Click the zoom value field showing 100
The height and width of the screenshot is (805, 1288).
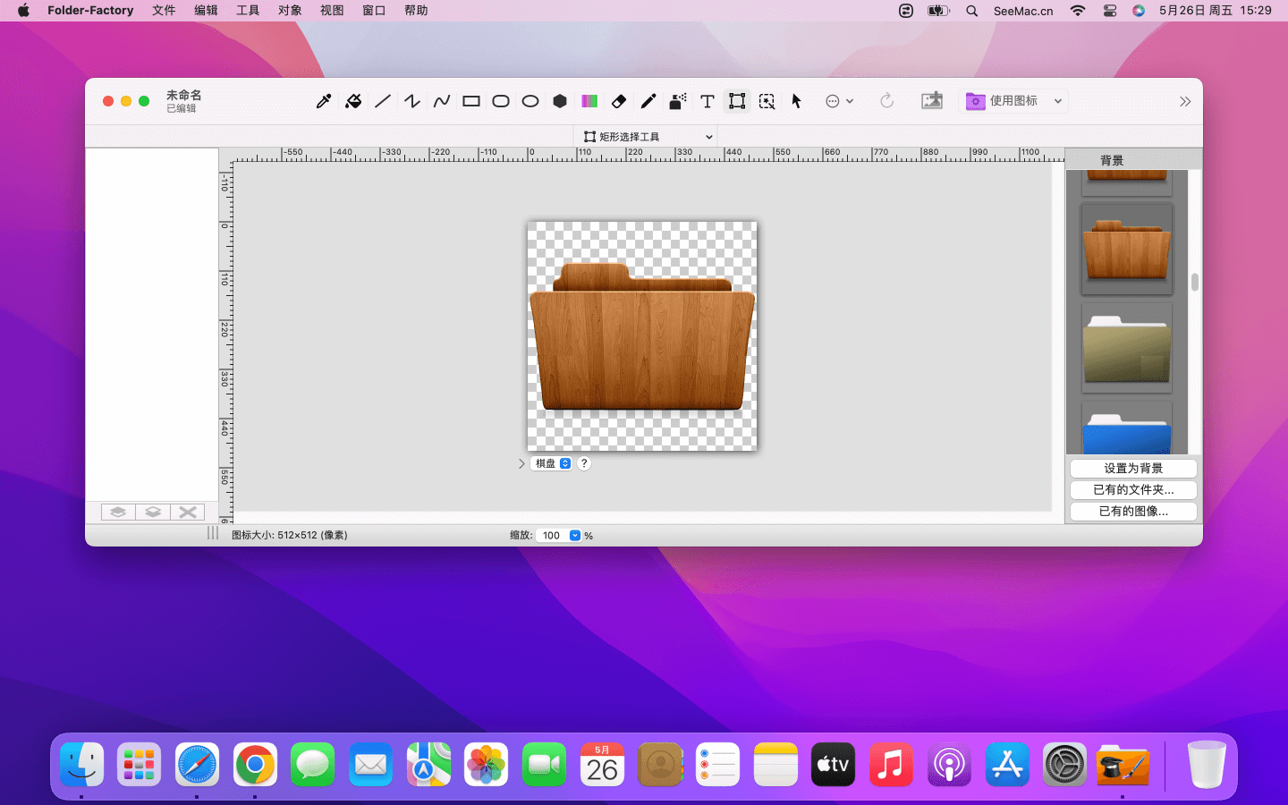[x=552, y=536]
